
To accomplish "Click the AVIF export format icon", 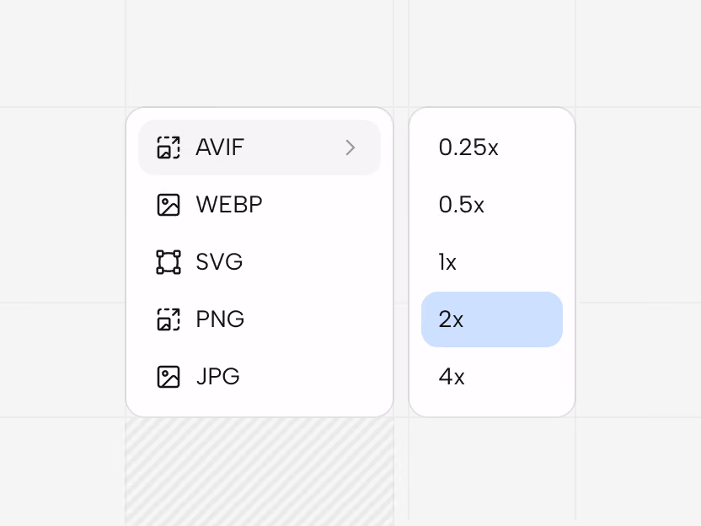I will click(x=169, y=148).
